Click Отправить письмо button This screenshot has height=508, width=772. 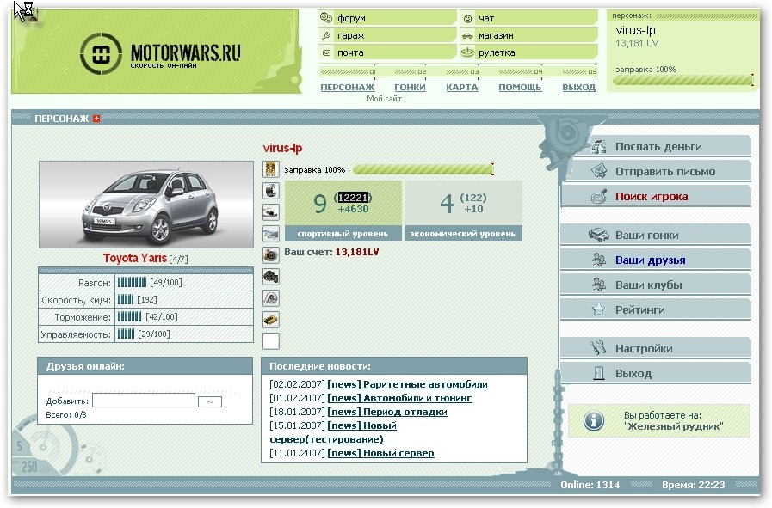tap(658, 172)
